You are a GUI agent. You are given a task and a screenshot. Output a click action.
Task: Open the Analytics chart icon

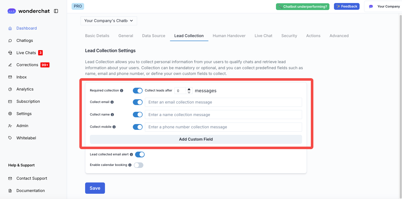click(10, 89)
